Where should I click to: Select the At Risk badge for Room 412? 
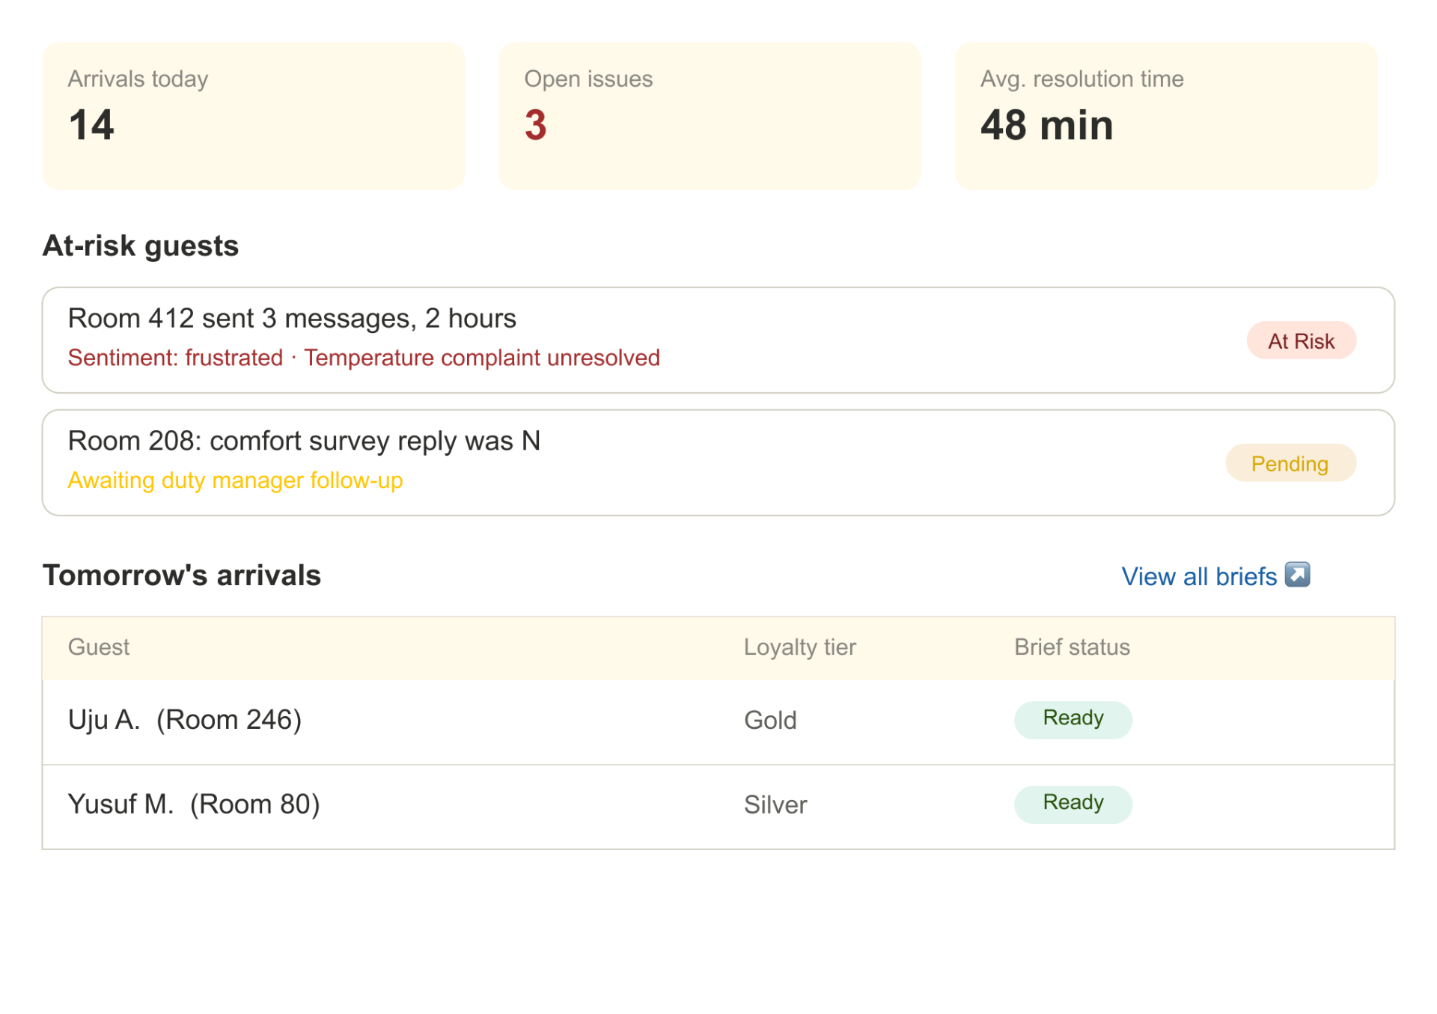click(1301, 341)
